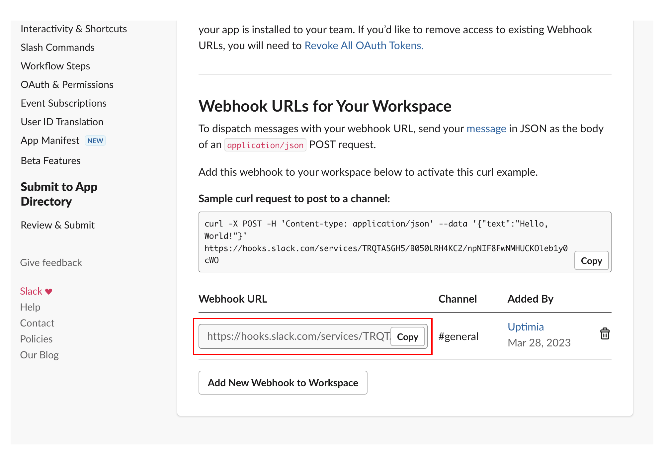Click the Slack heart icon in sidebar
Screen dimensions: 664x465
tap(49, 292)
